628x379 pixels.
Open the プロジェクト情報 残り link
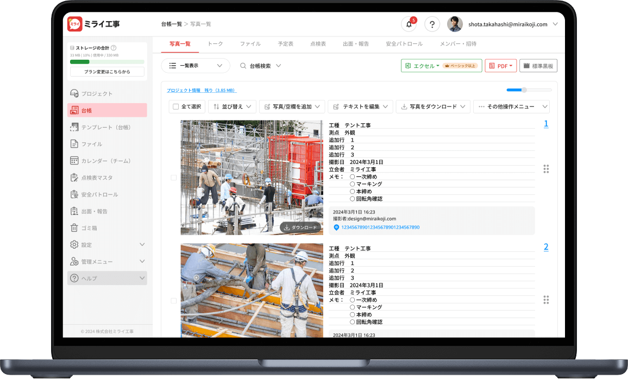[203, 90]
